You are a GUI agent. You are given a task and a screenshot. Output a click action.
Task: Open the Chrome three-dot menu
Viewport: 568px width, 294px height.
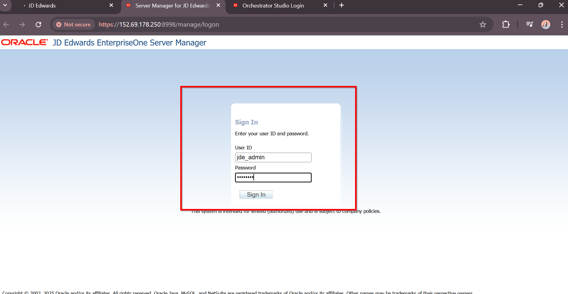(x=562, y=25)
